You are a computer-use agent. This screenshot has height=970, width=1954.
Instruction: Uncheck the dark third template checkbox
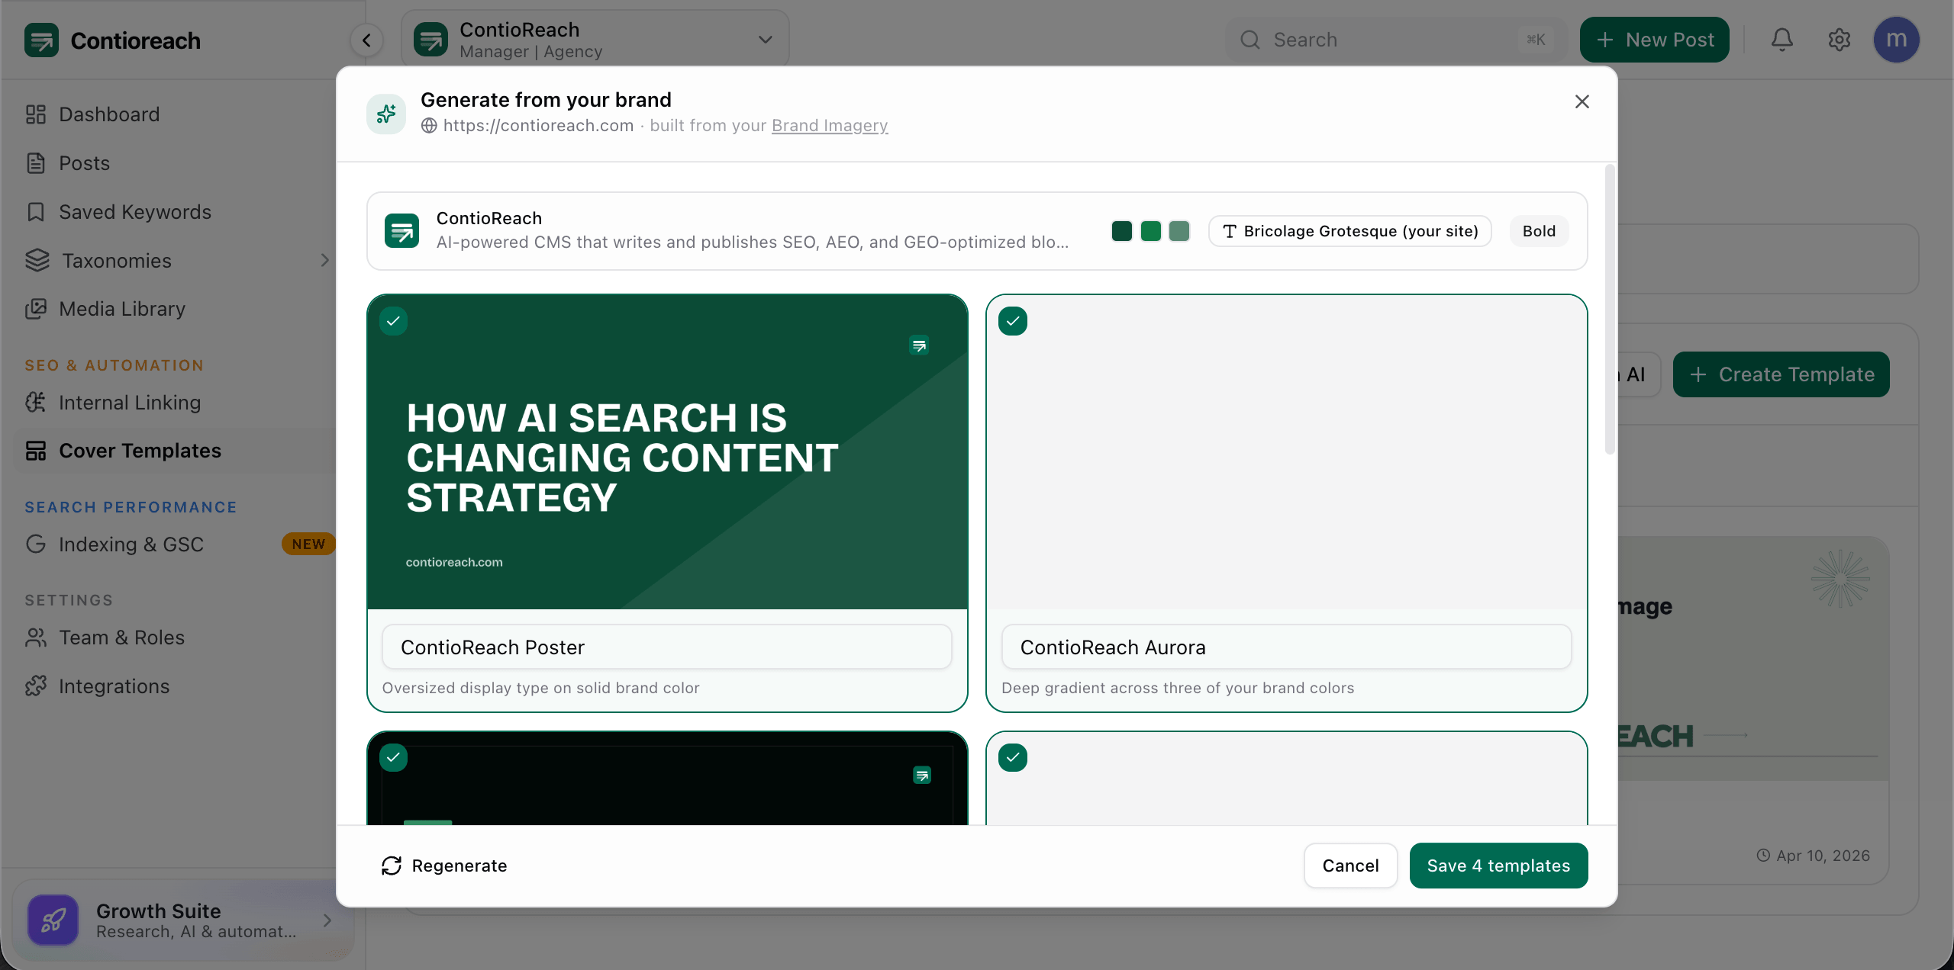pyautogui.click(x=394, y=757)
